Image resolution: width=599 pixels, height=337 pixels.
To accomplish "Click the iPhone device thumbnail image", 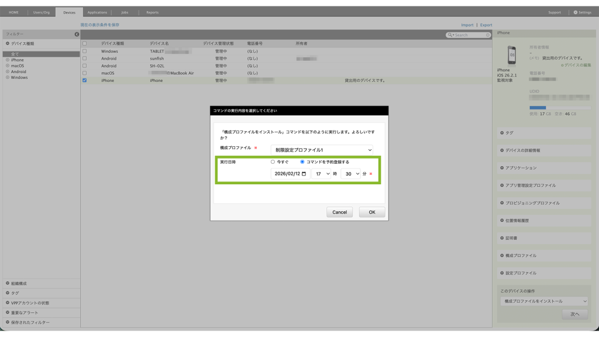I will [x=512, y=55].
